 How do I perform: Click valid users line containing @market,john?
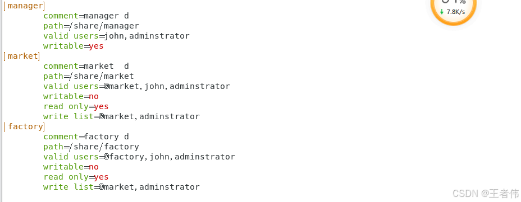click(136, 86)
